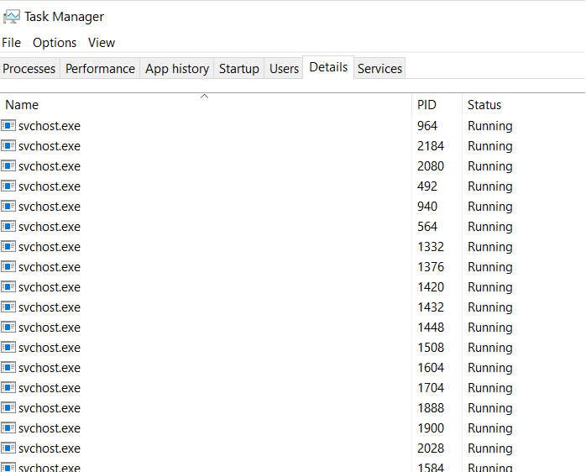The height and width of the screenshot is (472, 586).
Task: Sort by the Status column header
Action: tap(484, 105)
